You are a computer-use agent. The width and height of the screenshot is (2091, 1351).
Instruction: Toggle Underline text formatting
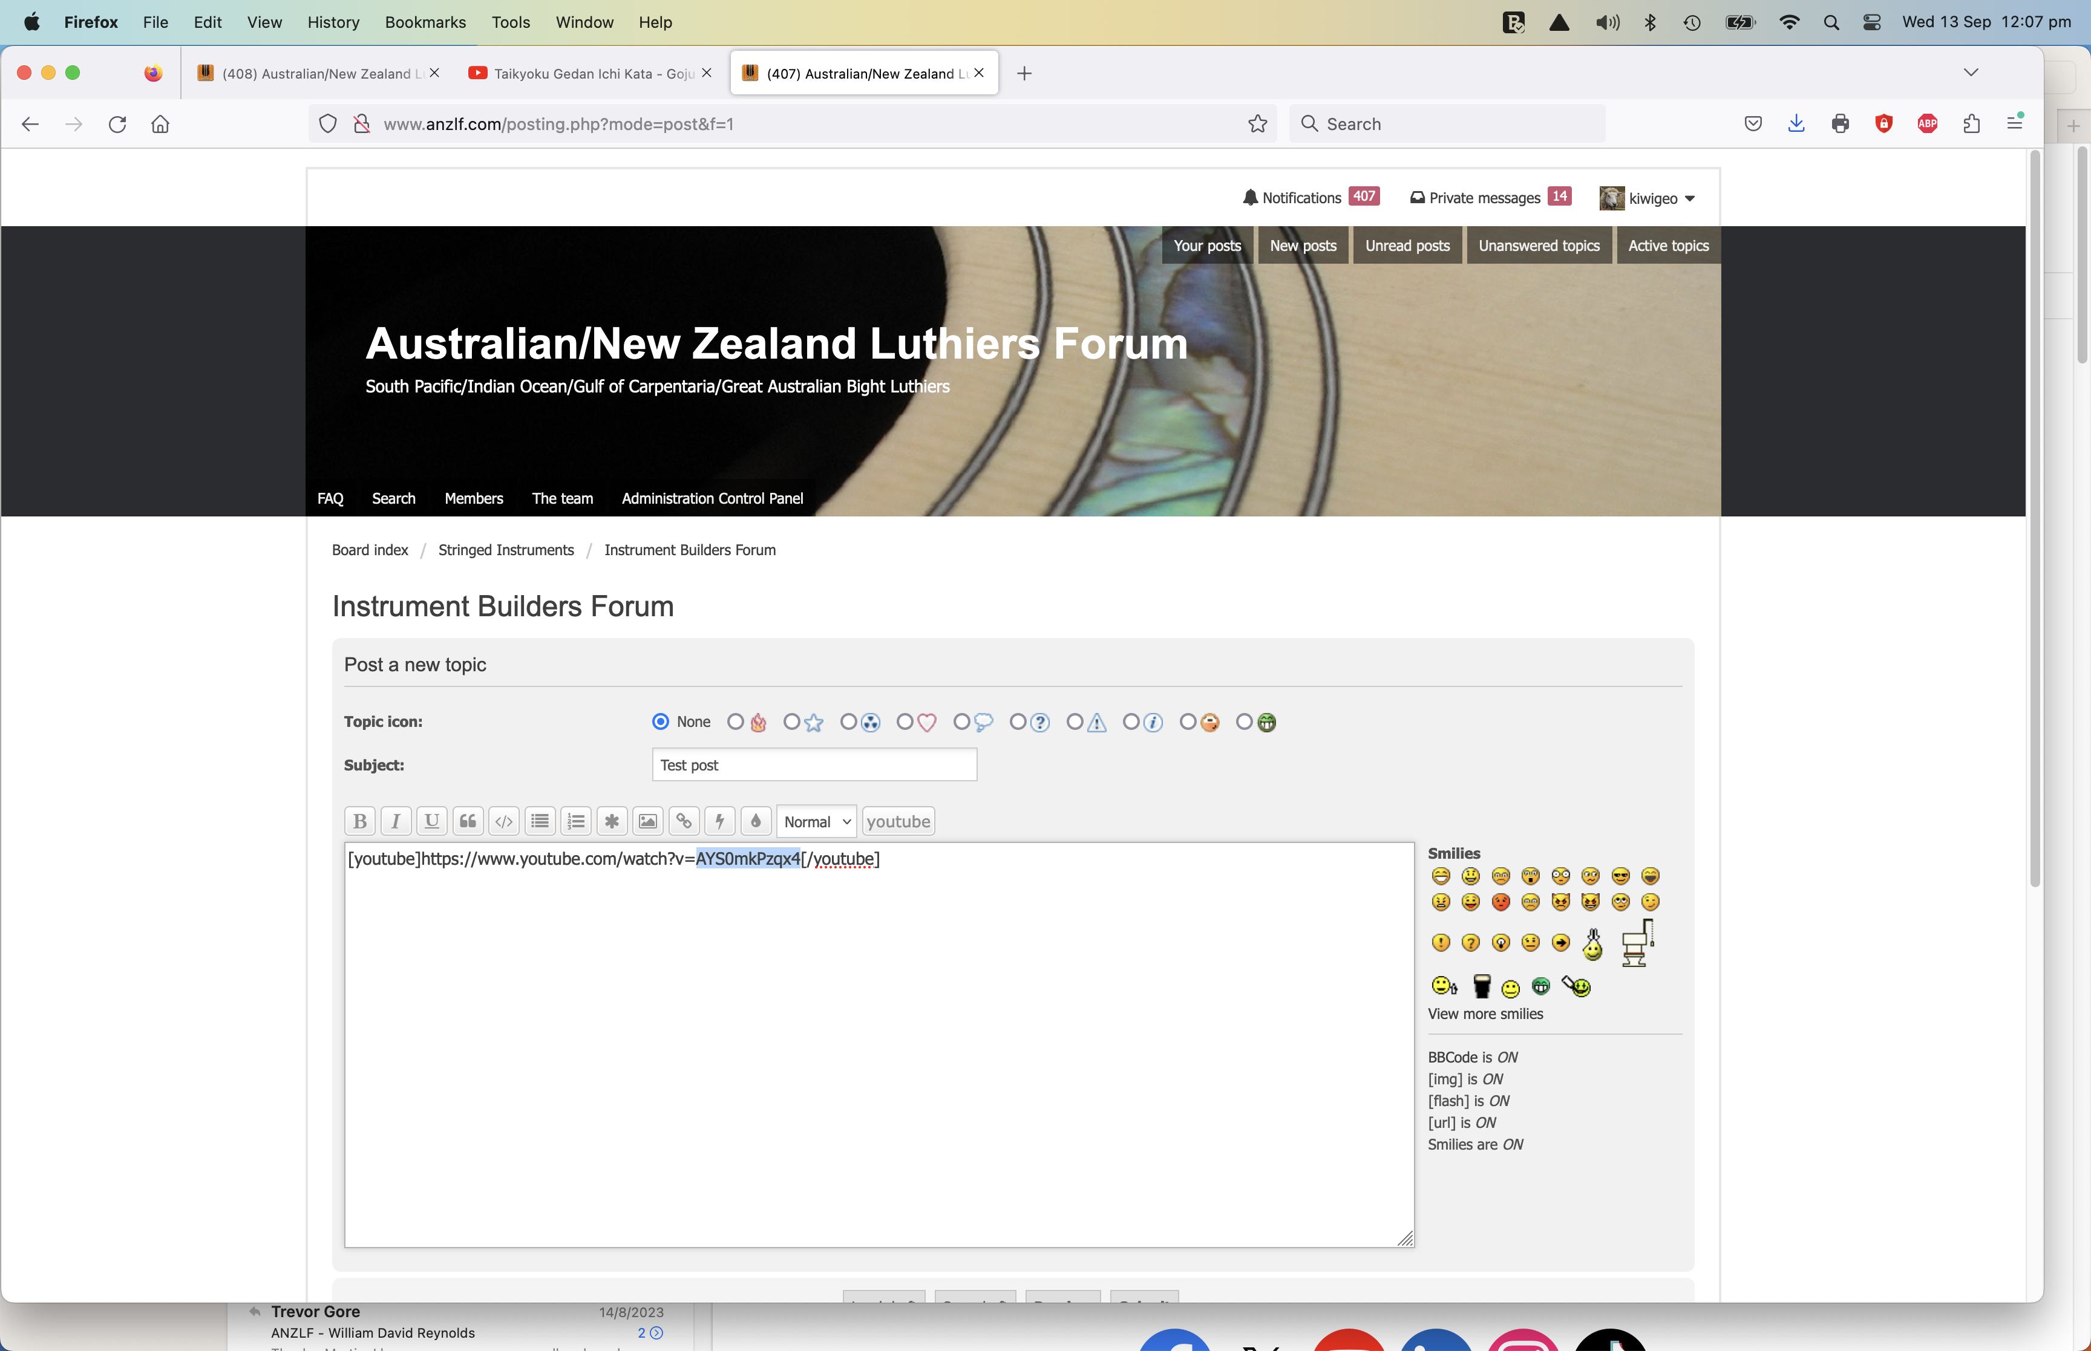pos(432,821)
